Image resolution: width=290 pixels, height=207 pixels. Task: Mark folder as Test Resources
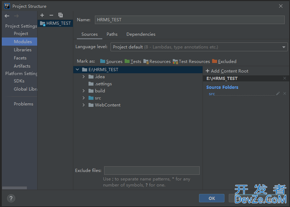(x=191, y=61)
